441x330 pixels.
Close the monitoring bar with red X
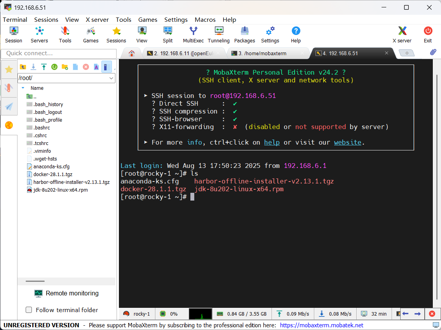coord(432,313)
